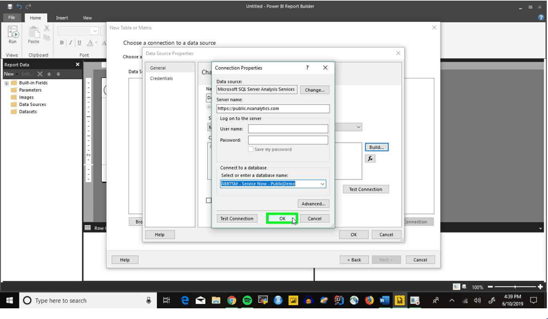The width and height of the screenshot is (548, 319).
Task: Click OK in Connection Properties dialog
Action: click(x=282, y=219)
